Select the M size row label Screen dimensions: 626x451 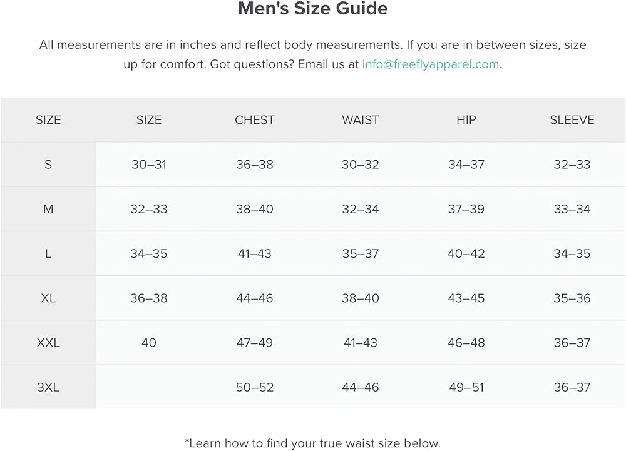(x=48, y=209)
